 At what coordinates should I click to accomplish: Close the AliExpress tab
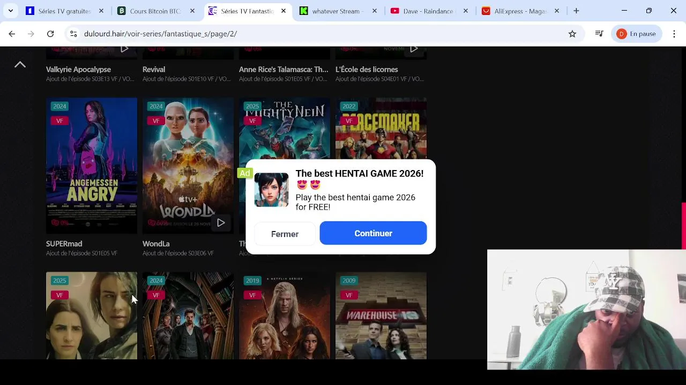pos(557,11)
